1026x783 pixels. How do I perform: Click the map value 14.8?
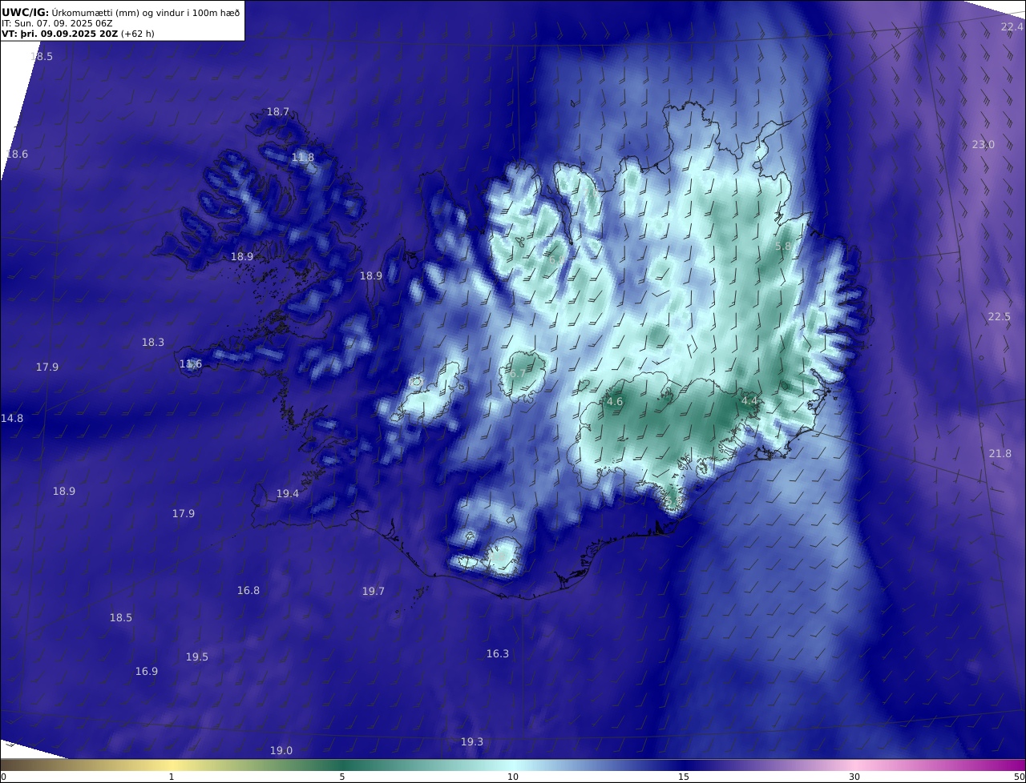[12, 419]
